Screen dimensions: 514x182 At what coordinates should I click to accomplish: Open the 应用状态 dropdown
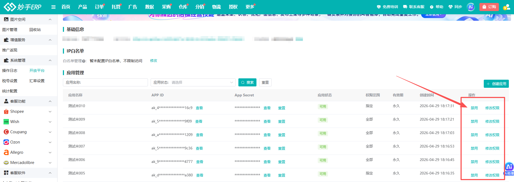coord(193,82)
